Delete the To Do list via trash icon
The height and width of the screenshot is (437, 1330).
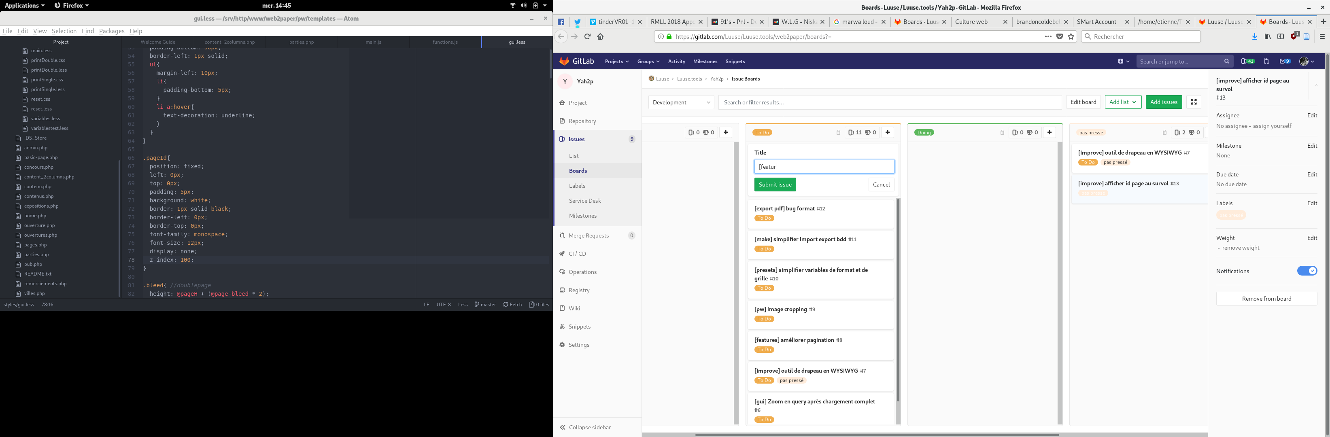[x=838, y=133]
